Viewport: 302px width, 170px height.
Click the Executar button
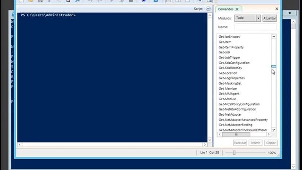click(x=240, y=143)
